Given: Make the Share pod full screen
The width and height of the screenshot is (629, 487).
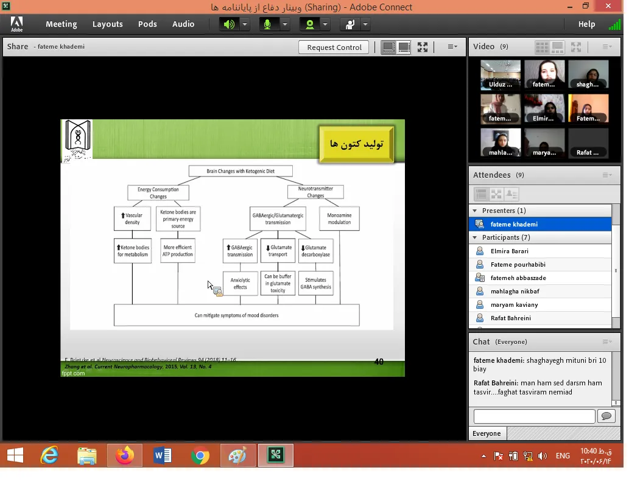Looking at the screenshot, I should 423,47.
